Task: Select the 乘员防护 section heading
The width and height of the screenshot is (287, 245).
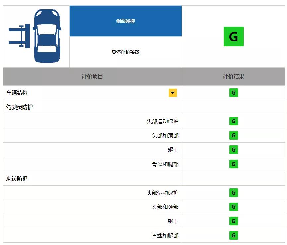Action: tap(17, 178)
